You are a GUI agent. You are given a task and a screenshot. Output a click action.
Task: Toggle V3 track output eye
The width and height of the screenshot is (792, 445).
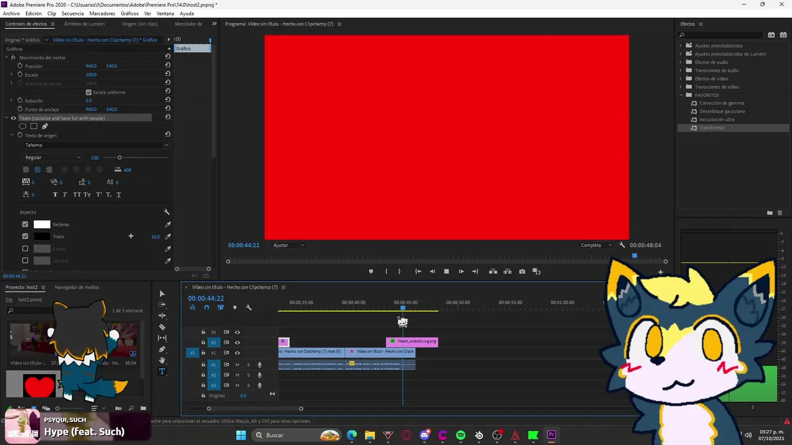click(237, 332)
